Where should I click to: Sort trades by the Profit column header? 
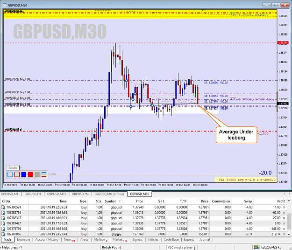pyautogui.click(x=270, y=201)
